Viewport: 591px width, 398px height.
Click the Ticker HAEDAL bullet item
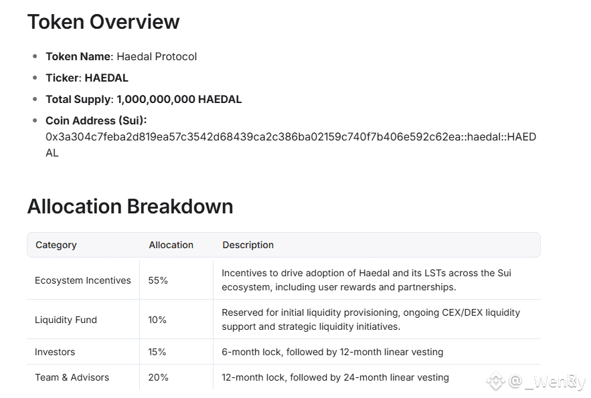87,78
